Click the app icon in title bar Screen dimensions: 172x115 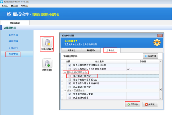[2, 2]
